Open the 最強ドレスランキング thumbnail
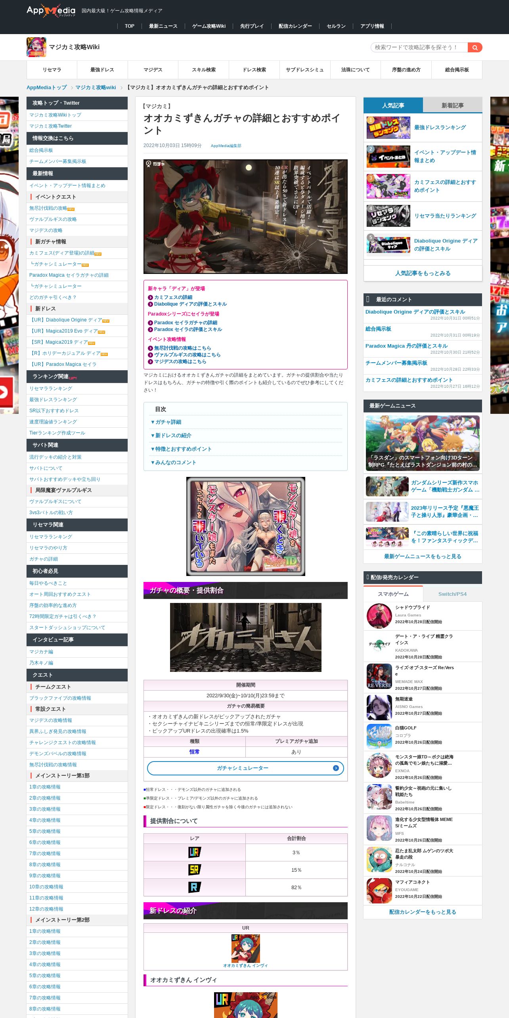Screen dimensions: 509x1018 (388, 128)
